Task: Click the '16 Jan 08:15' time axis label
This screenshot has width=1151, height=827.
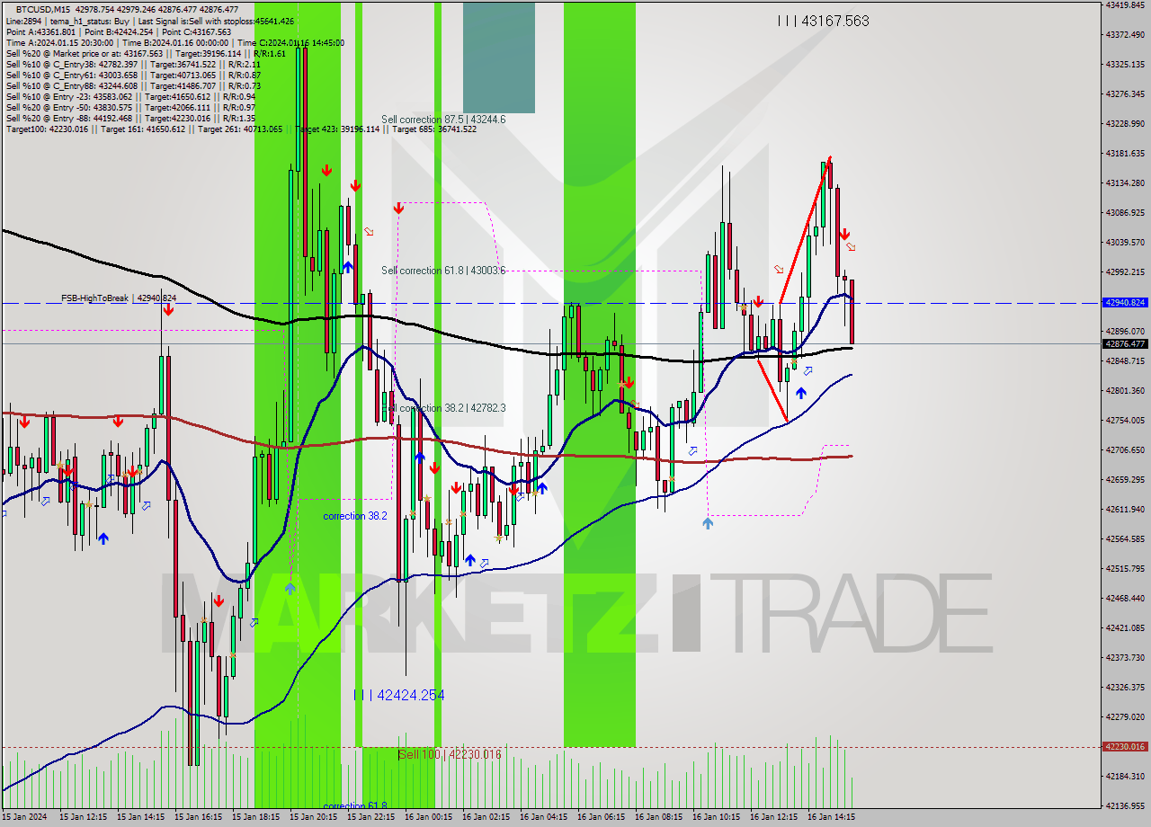Action: [x=658, y=817]
